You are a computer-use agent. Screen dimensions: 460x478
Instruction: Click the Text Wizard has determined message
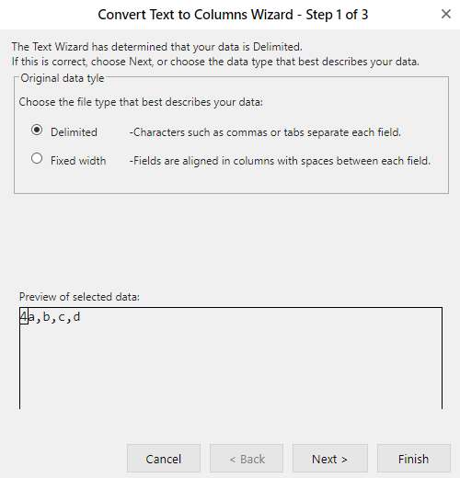[157, 47]
